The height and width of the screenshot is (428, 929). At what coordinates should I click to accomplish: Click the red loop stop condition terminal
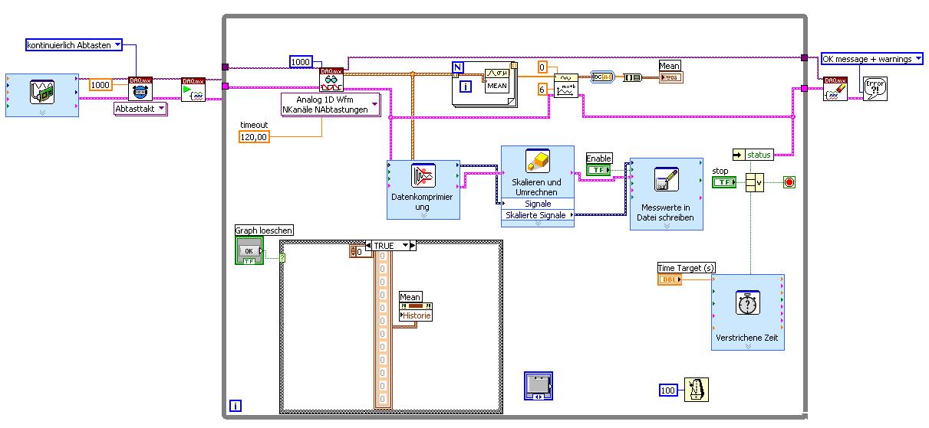[x=789, y=182]
